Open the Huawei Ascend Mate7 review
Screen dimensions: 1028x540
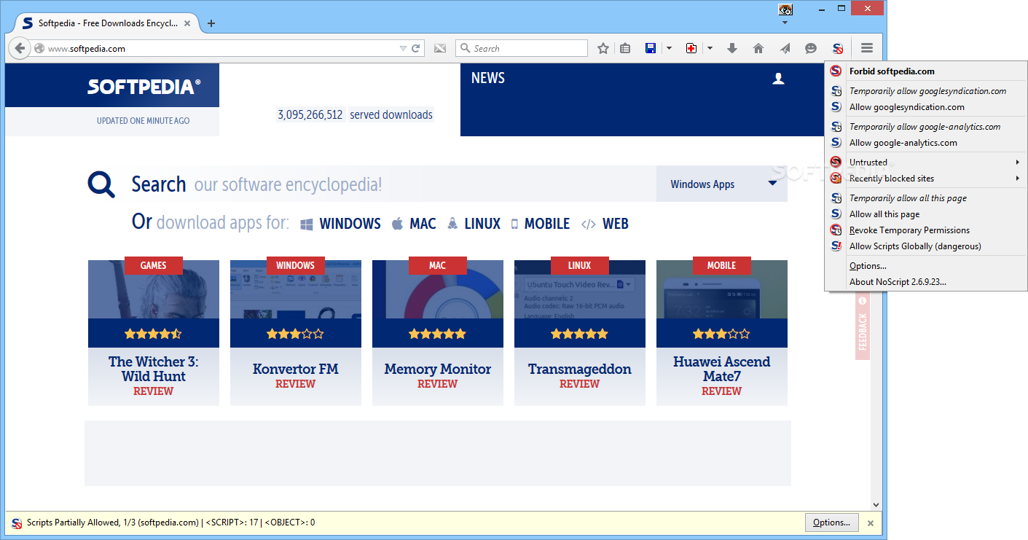click(722, 332)
